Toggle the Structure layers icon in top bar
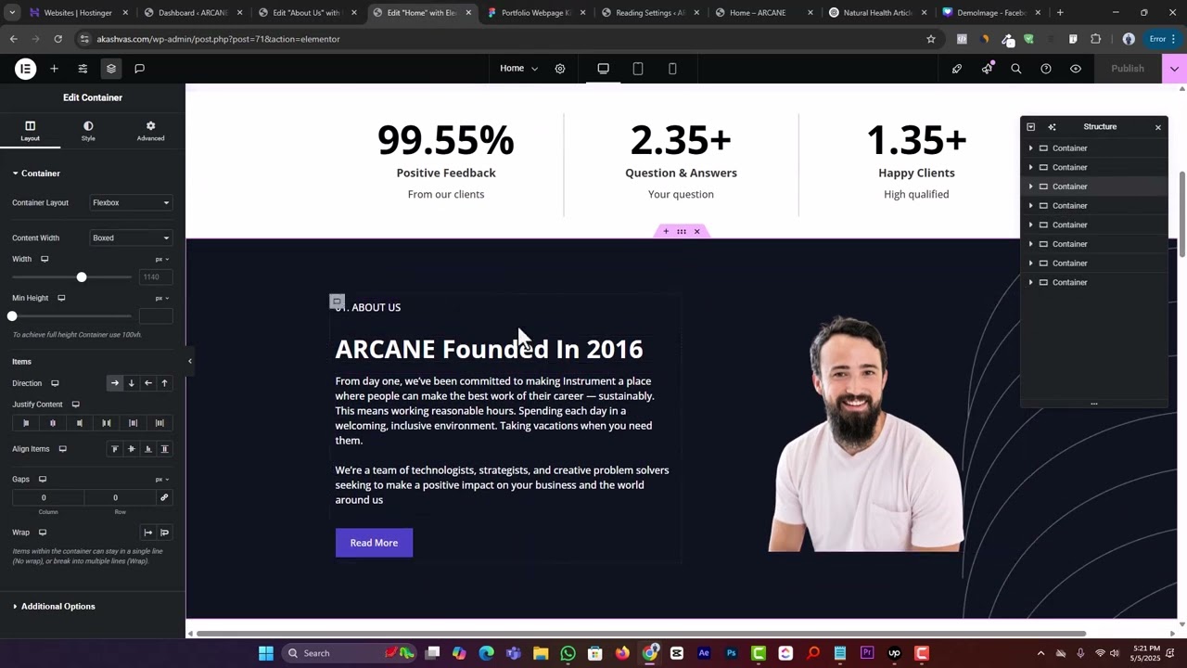Image resolution: width=1187 pixels, height=668 pixels. tap(111, 69)
